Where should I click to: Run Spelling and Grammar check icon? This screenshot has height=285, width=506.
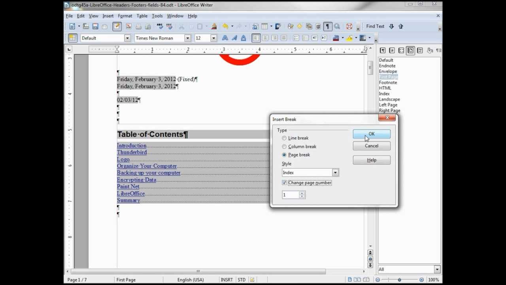(160, 26)
